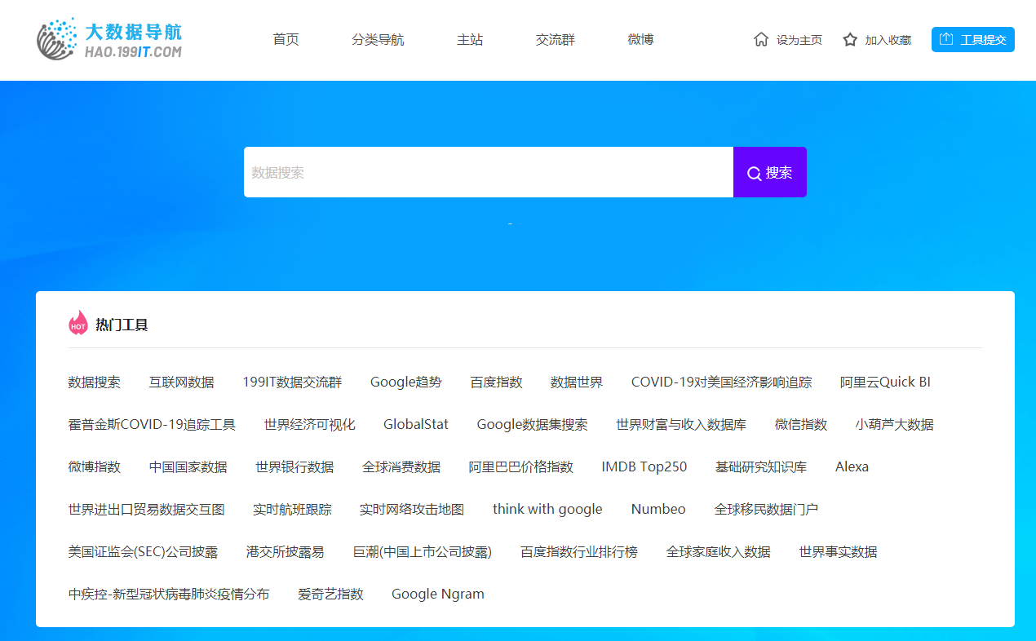Open the 世界银行数据 link
This screenshot has width=1036, height=641.
[x=294, y=466]
